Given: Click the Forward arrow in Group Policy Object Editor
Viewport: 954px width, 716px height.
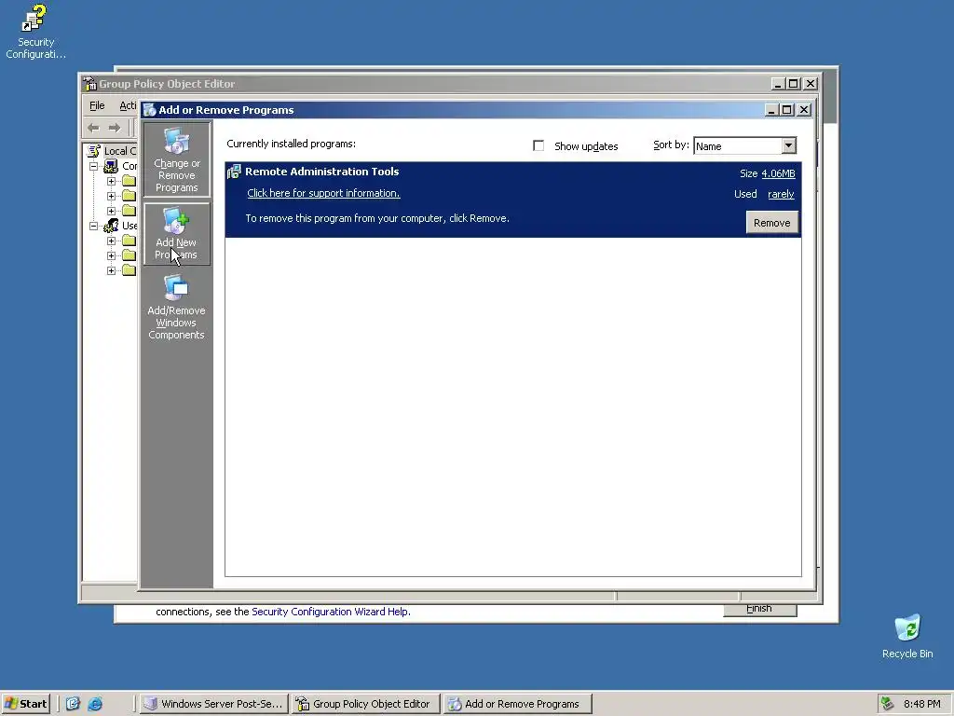Looking at the screenshot, I should (115, 128).
